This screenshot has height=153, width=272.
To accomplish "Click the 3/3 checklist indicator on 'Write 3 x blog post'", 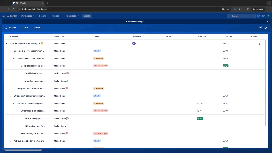I will click(200, 118).
